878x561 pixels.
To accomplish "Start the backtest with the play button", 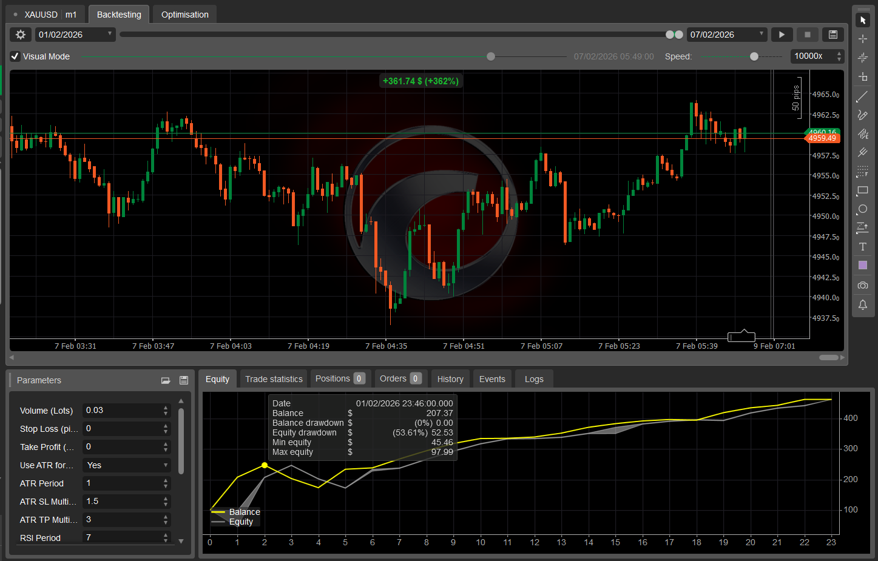I will [782, 35].
